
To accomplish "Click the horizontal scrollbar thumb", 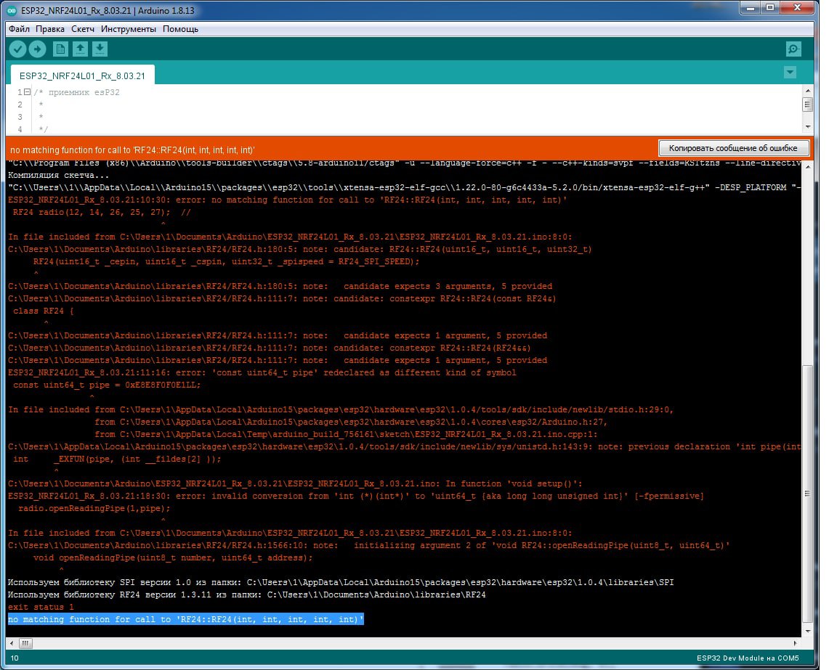I will pos(25,643).
